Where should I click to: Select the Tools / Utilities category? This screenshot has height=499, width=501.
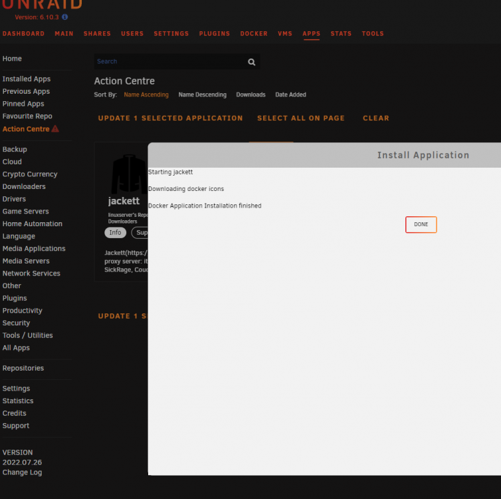(x=27, y=335)
